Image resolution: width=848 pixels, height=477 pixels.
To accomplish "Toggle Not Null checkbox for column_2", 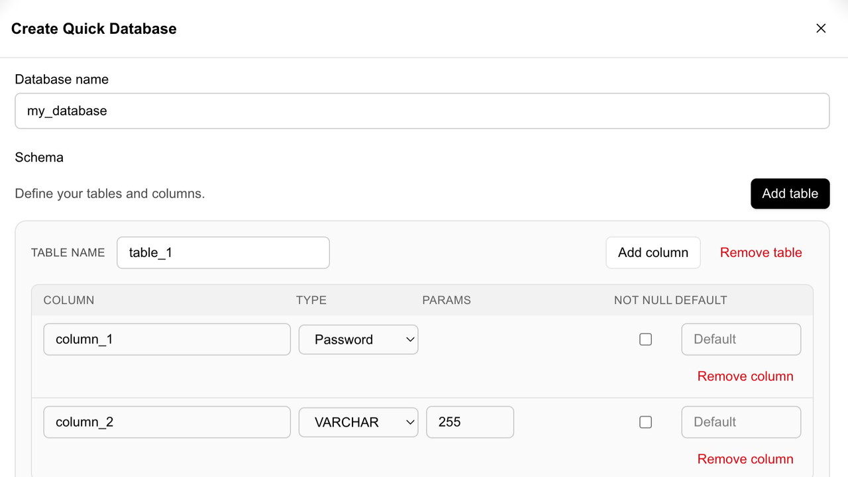I will pos(645,422).
